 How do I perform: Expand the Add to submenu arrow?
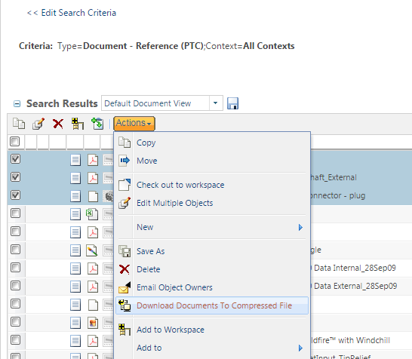point(300,348)
